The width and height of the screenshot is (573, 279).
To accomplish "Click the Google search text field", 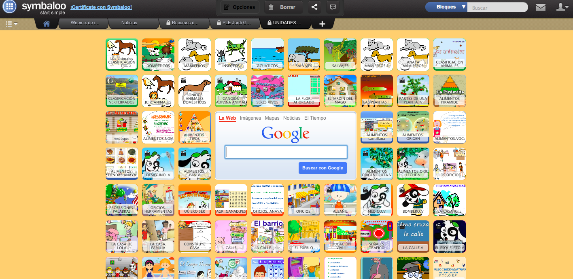I will click(286, 152).
